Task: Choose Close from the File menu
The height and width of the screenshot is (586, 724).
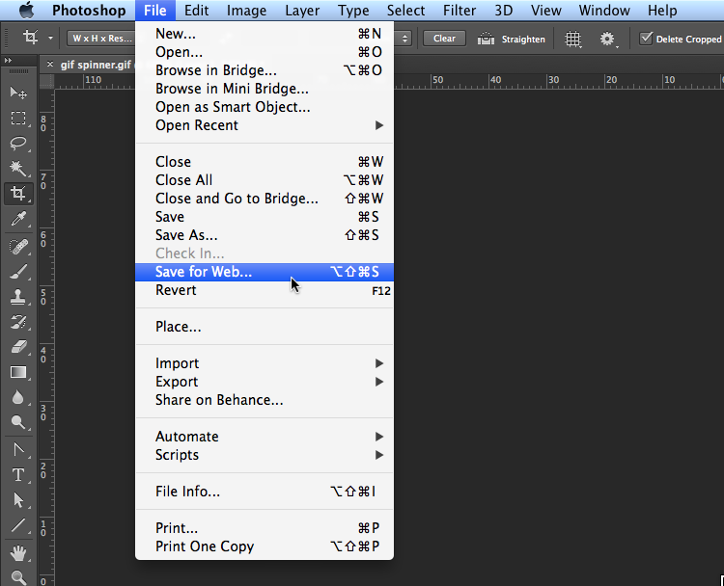Action: click(265, 162)
